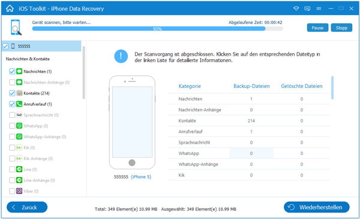
Task: Click the Nachrichten & Kontakte section heading
Action: [28, 59]
